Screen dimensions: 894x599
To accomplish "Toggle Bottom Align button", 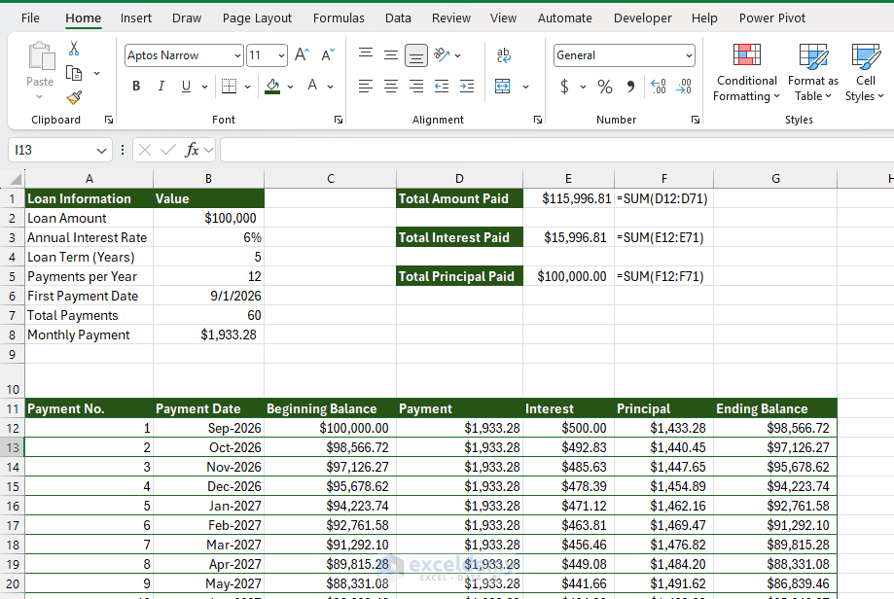I will (416, 55).
